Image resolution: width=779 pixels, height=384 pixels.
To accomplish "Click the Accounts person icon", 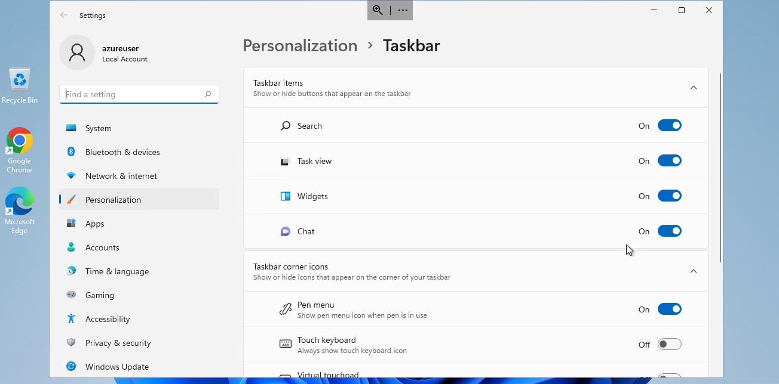I will (x=71, y=247).
